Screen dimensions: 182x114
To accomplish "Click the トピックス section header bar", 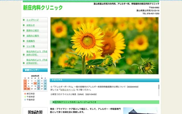I will click(104, 80).
